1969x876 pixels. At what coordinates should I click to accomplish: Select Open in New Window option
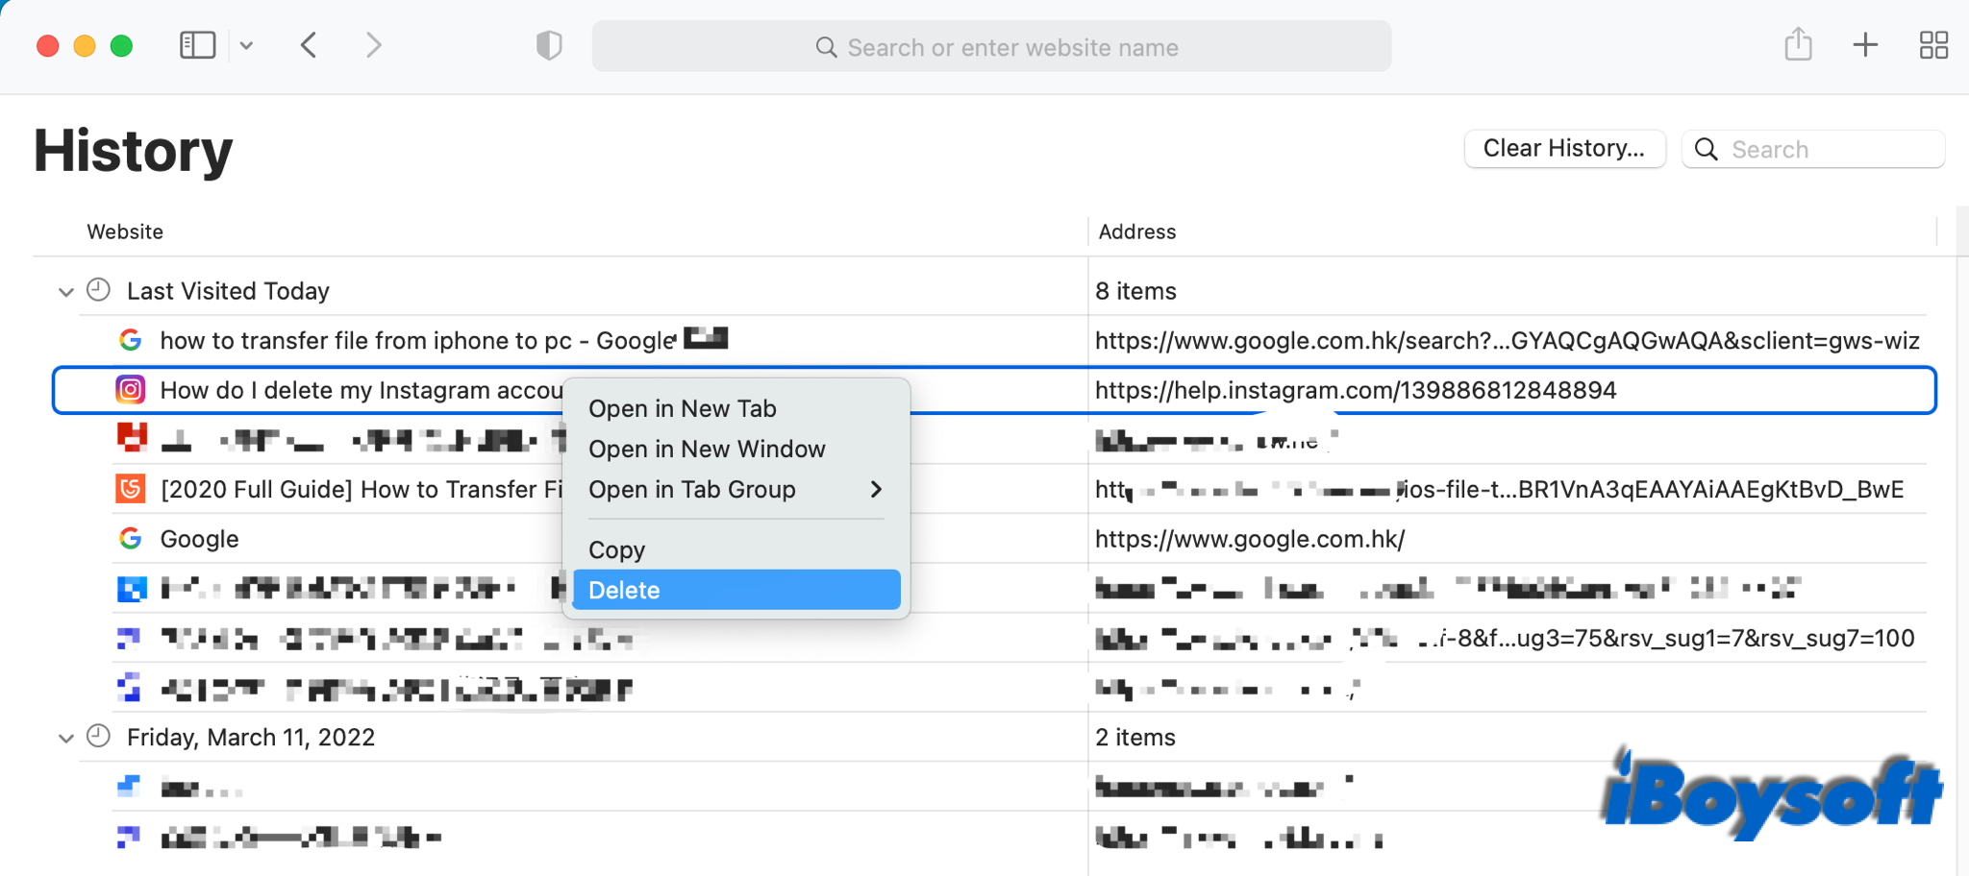707,450
